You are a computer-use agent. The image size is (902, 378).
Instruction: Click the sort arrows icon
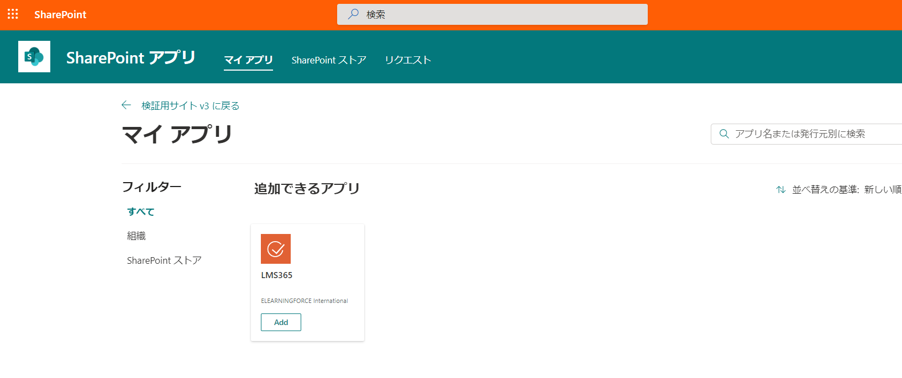click(781, 189)
